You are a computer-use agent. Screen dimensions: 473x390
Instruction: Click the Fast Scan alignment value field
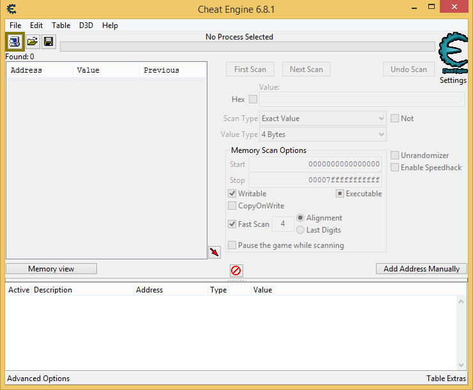click(283, 224)
